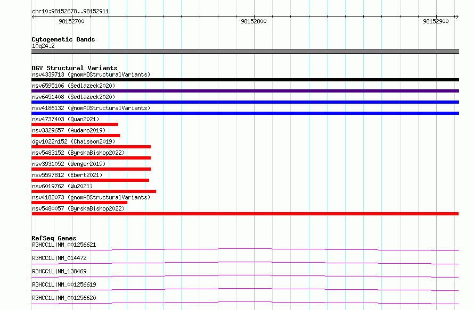Click the red nsv4182073 variant bar
This screenshot has width=474, height=310.
pos(79,203)
